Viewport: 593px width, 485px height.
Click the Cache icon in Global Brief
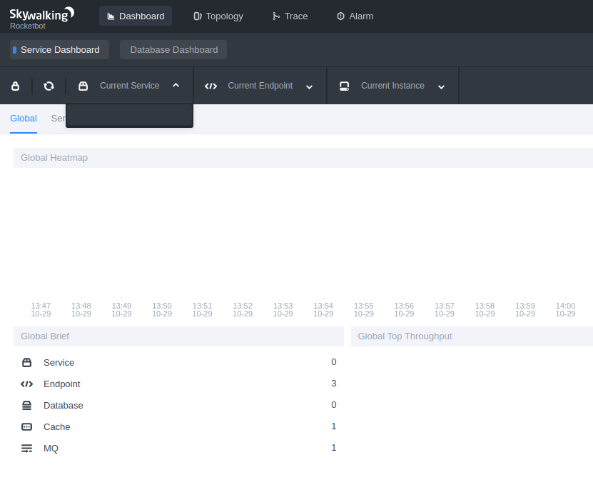pyautogui.click(x=26, y=426)
